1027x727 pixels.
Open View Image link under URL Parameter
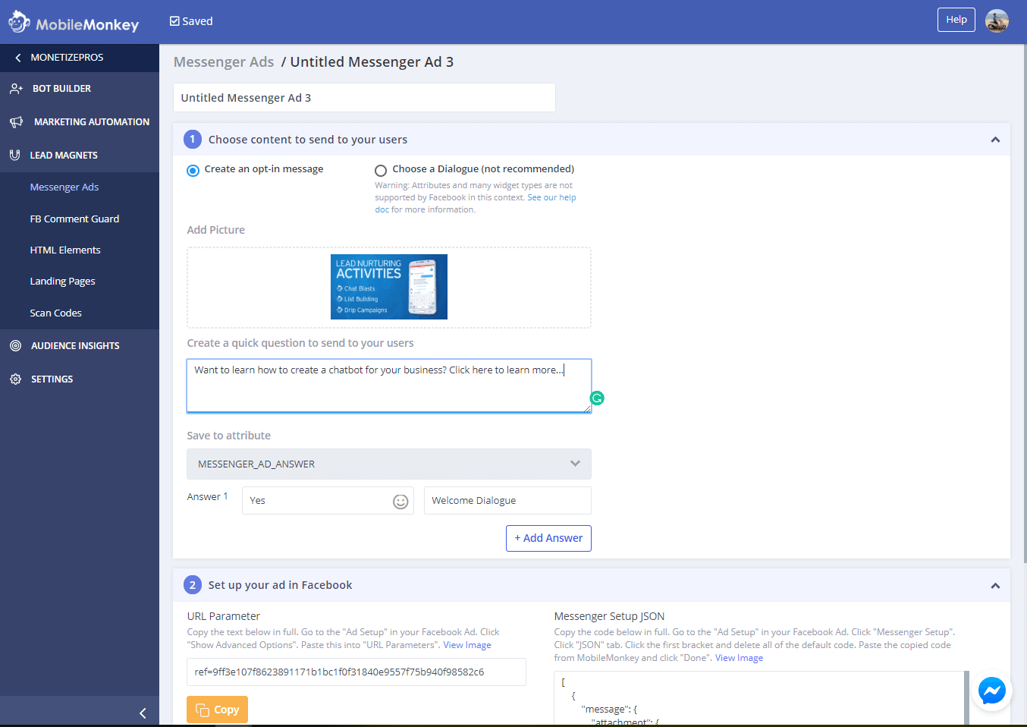coord(467,645)
